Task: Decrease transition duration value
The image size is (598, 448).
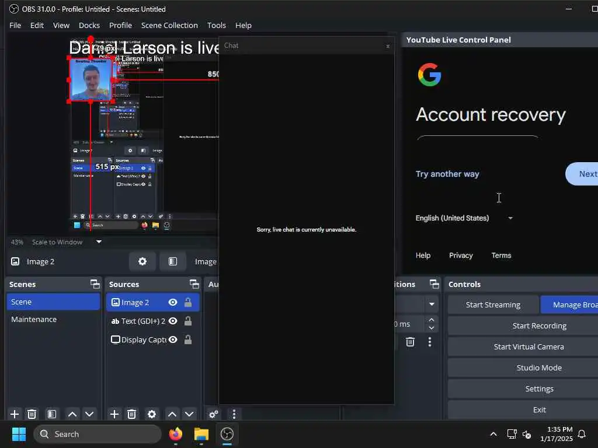Action: pyautogui.click(x=432, y=328)
